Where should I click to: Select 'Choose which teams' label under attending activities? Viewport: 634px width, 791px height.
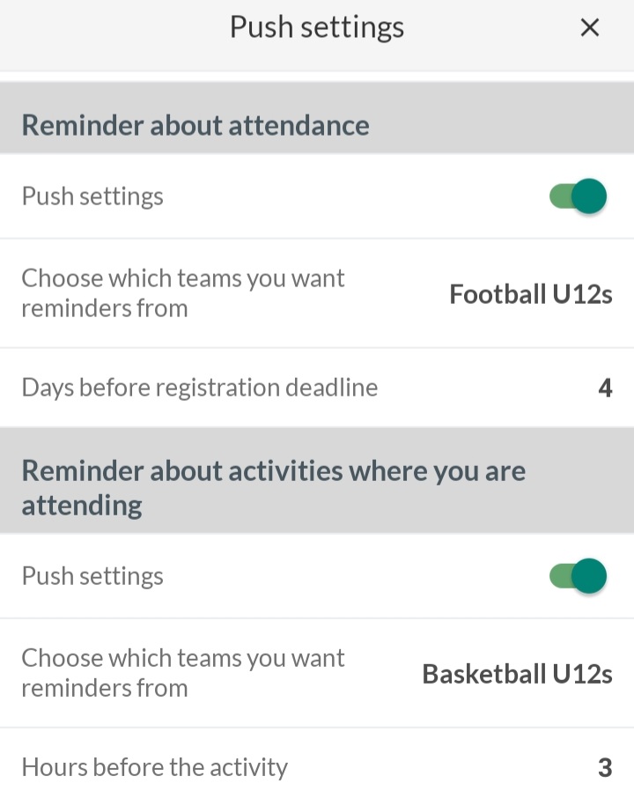(182, 673)
